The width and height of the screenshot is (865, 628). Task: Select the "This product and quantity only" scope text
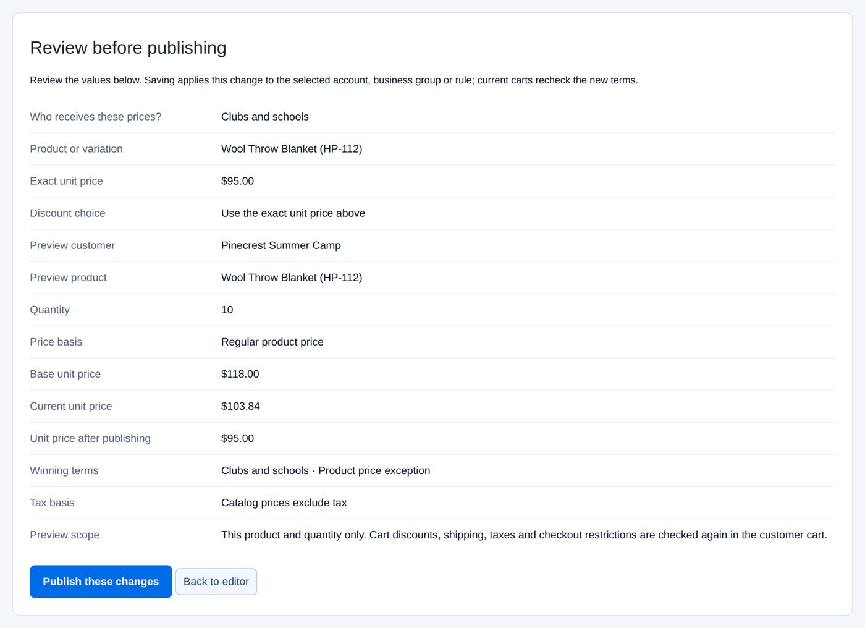(524, 535)
